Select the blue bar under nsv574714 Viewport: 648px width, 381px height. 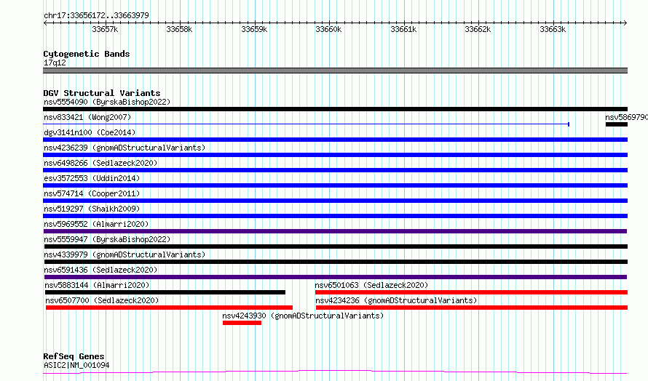click(x=335, y=201)
